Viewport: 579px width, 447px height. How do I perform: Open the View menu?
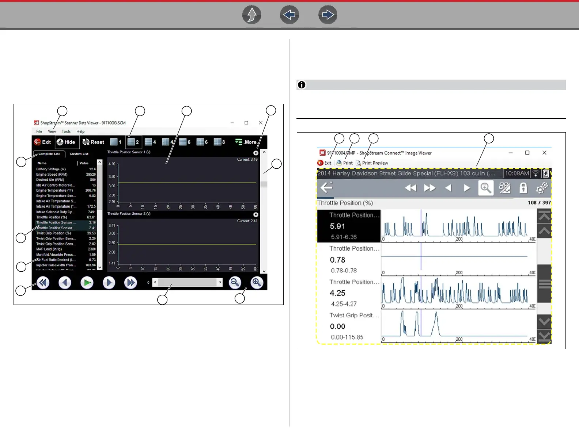click(52, 131)
